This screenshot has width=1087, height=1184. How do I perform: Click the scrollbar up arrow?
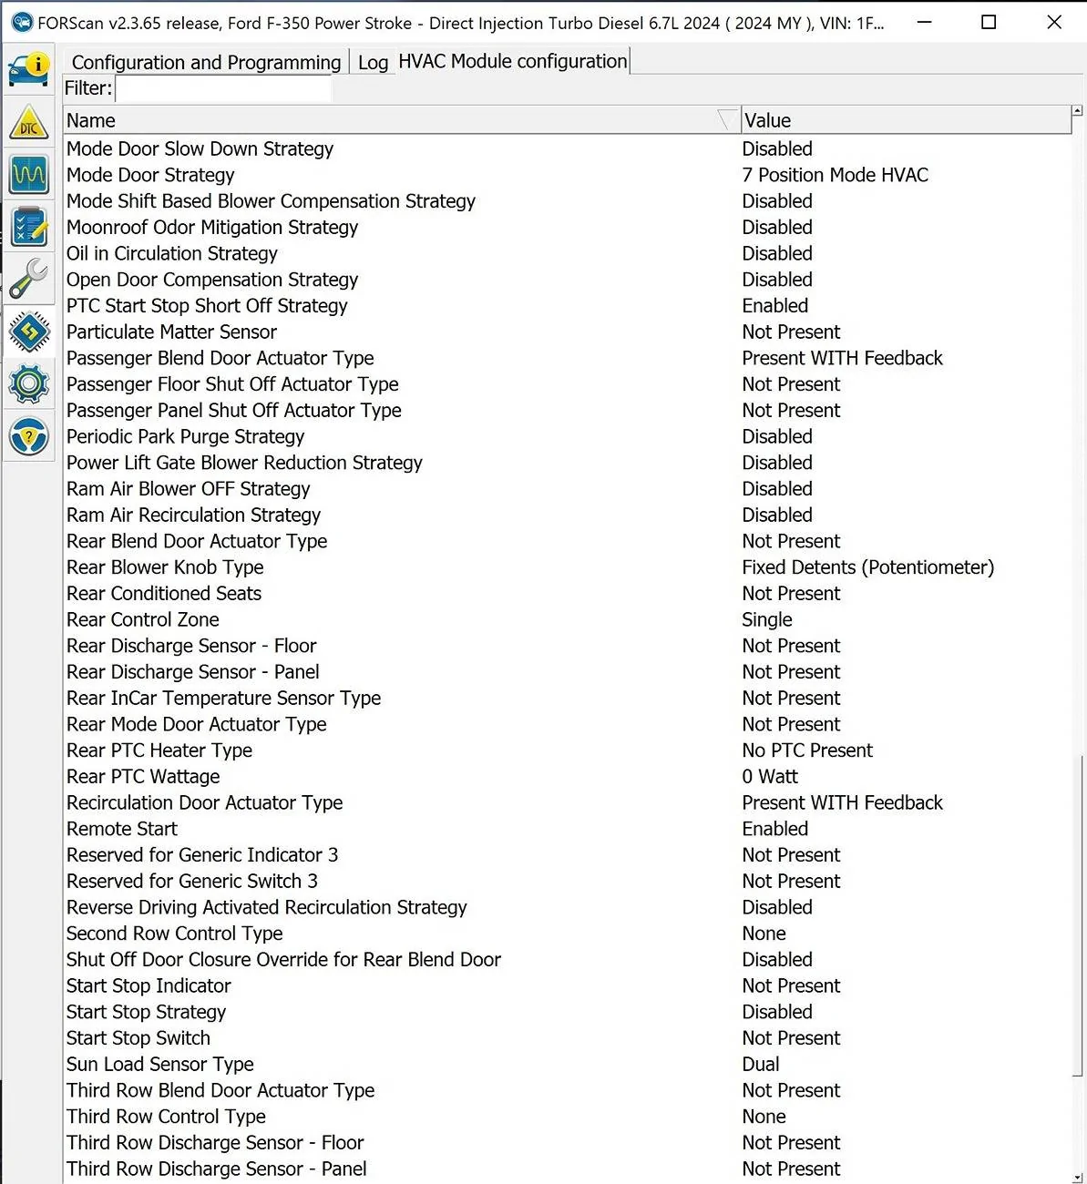point(1077,111)
